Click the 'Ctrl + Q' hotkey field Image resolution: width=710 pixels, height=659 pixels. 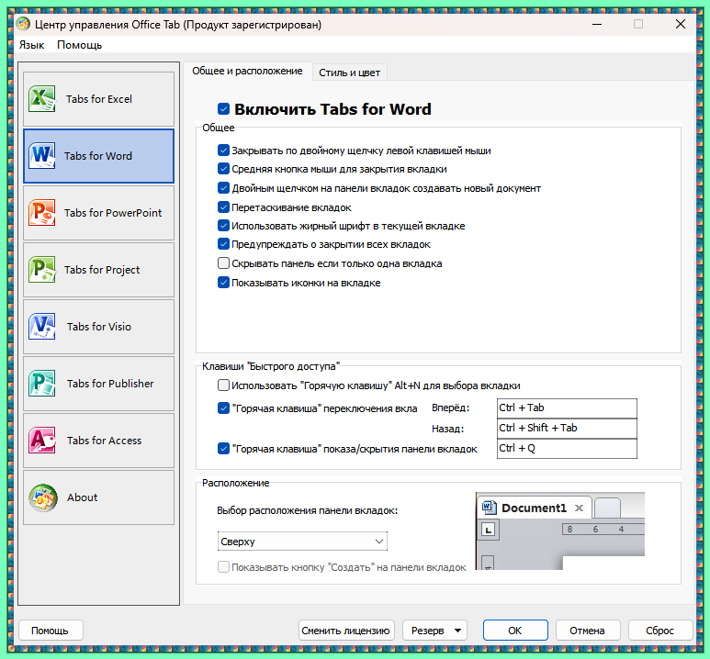point(567,449)
